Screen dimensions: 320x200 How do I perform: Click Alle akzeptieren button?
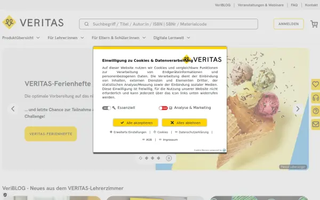pyautogui.click(x=135, y=123)
